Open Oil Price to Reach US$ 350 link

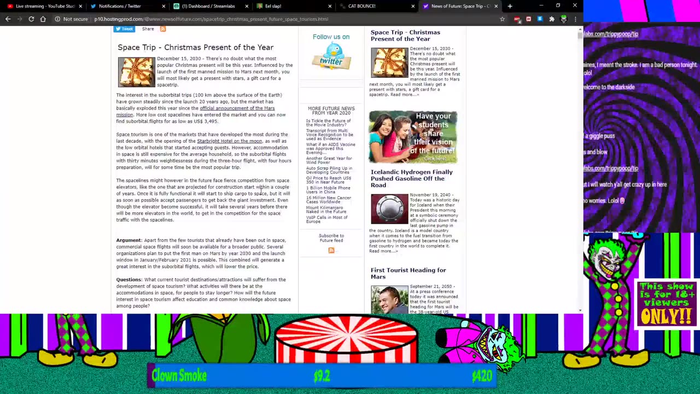click(328, 180)
